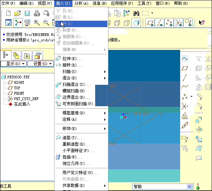Click the New file icon

[x=8, y=13]
